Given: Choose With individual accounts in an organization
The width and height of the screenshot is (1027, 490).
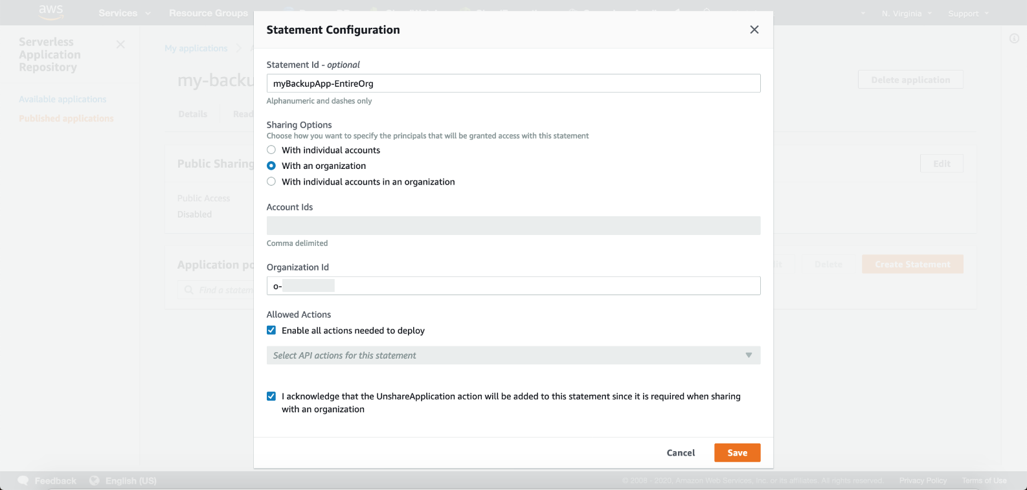Looking at the screenshot, I should pyautogui.click(x=271, y=182).
